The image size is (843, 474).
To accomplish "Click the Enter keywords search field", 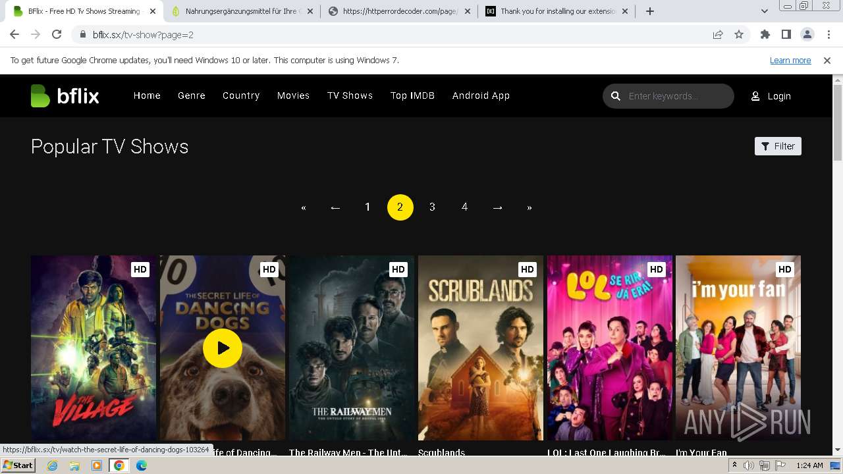I will [x=668, y=96].
